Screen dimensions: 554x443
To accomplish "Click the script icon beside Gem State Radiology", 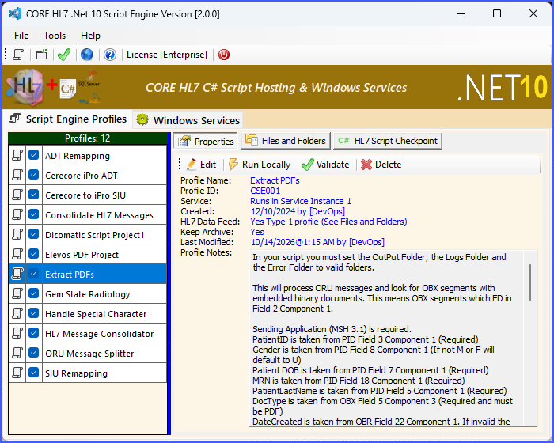I will tap(17, 294).
